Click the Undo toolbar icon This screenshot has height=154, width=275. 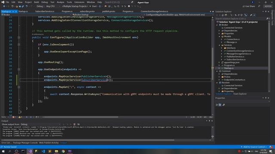27,6
